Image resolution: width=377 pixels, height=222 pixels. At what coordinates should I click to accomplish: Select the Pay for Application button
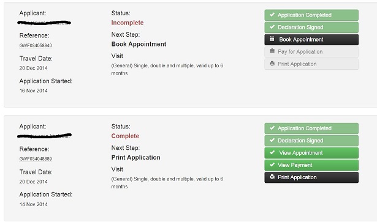click(x=311, y=52)
